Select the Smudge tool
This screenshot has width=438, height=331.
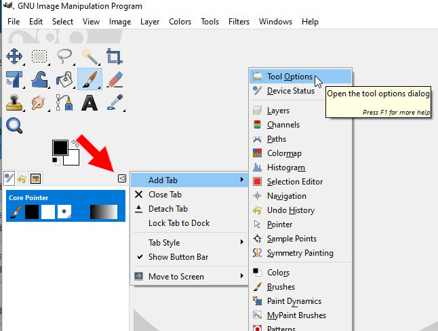(x=39, y=103)
